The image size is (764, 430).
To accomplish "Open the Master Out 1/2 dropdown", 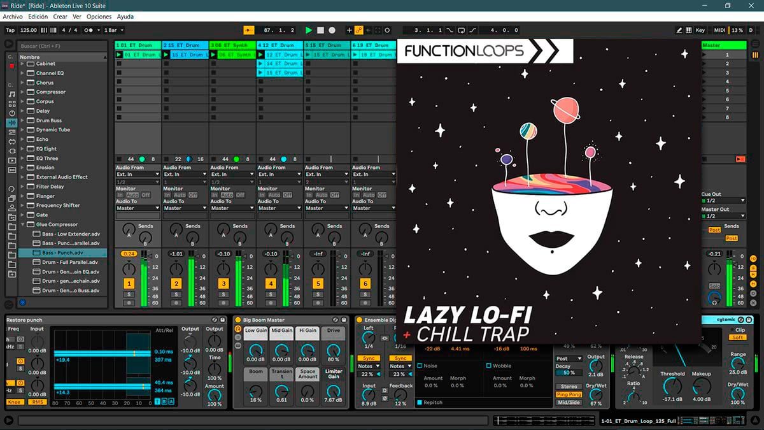I will click(x=723, y=216).
